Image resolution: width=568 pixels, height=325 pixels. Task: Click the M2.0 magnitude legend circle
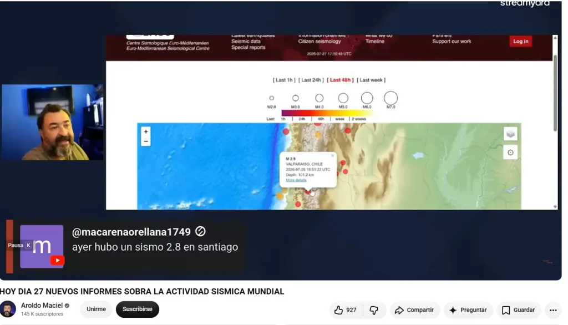point(271,98)
